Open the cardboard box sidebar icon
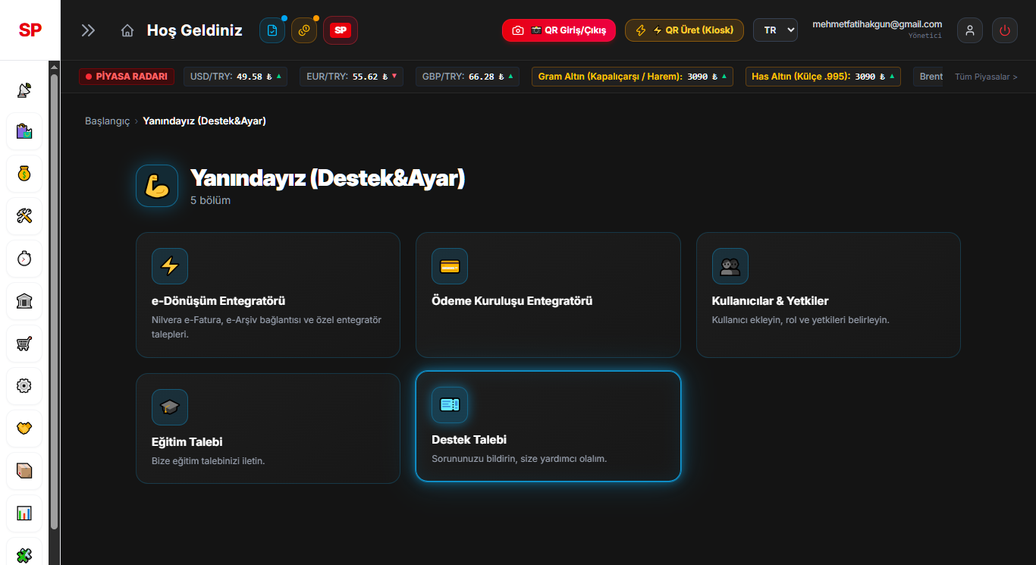This screenshot has width=1036, height=565. click(24, 472)
